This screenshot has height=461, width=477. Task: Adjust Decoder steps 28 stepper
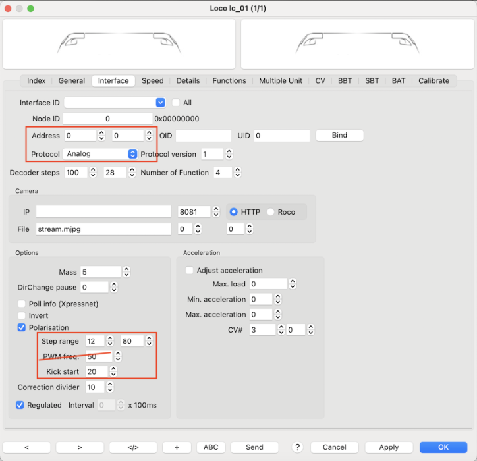point(132,173)
